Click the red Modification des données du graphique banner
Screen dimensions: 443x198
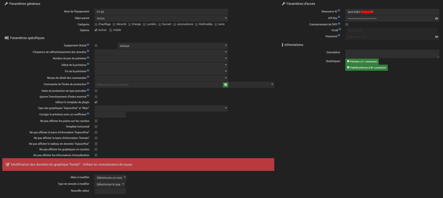[138, 165]
